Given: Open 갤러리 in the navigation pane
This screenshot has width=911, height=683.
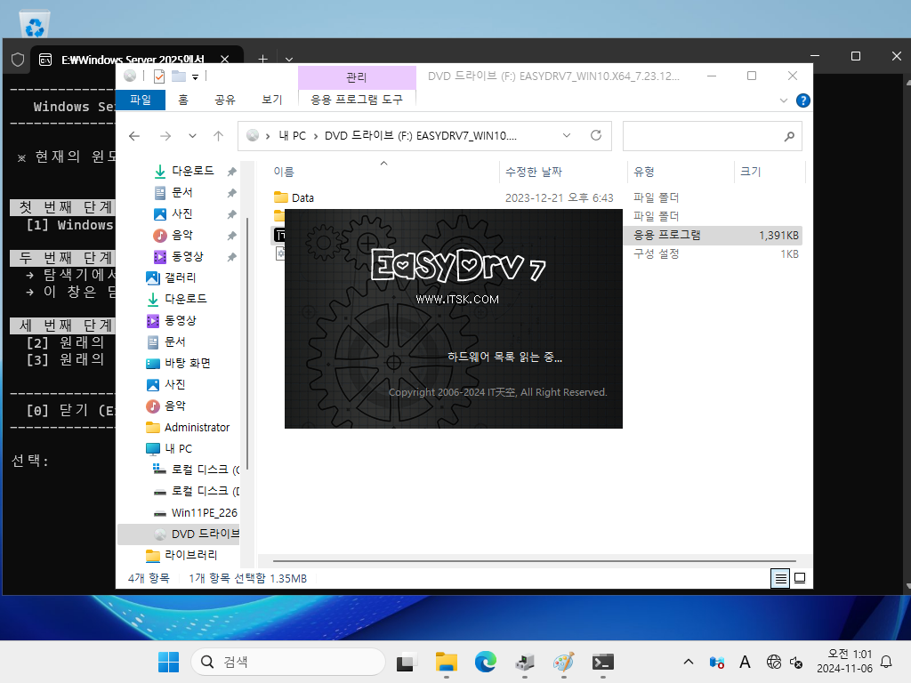Looking at the screenshot, I should 180,277.
